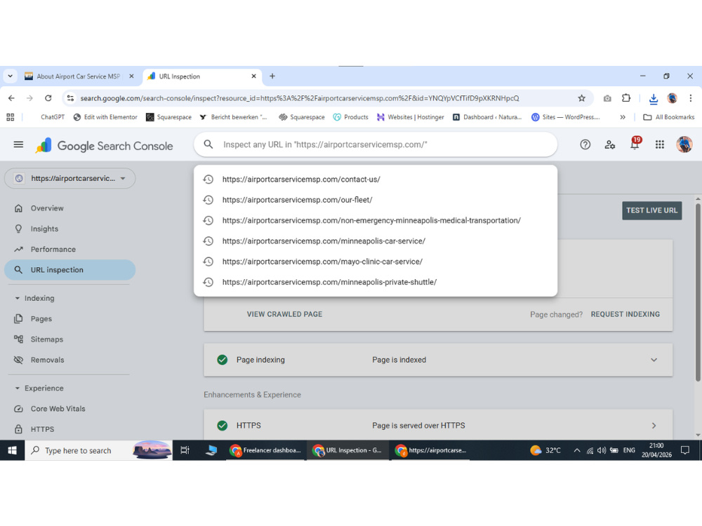The image size is (702, 526).
Task: Open the Search Console hamburger menu
Action: (x=18, y=144)
